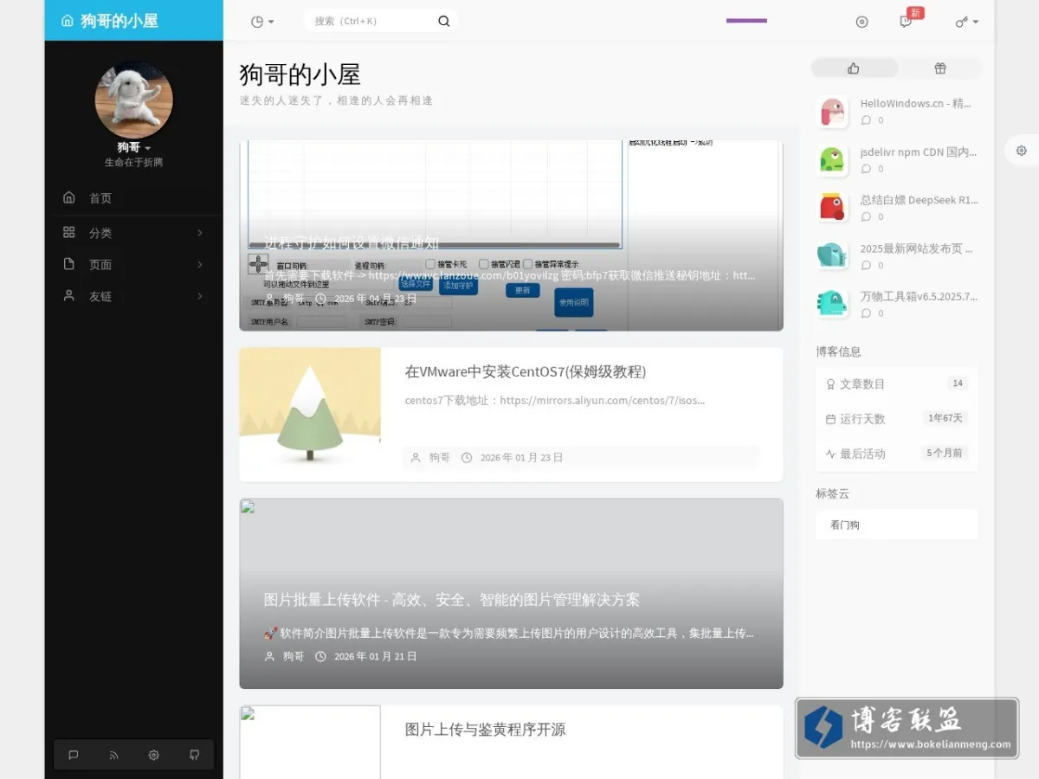The height and width of the screenshot is (779, 1039).
Task: Click date 2026年01月23日 on CentOS7 post
Action: pos(521,458)
